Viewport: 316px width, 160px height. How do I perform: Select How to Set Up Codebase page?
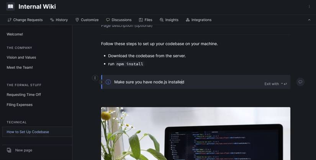tap(37, 132)
